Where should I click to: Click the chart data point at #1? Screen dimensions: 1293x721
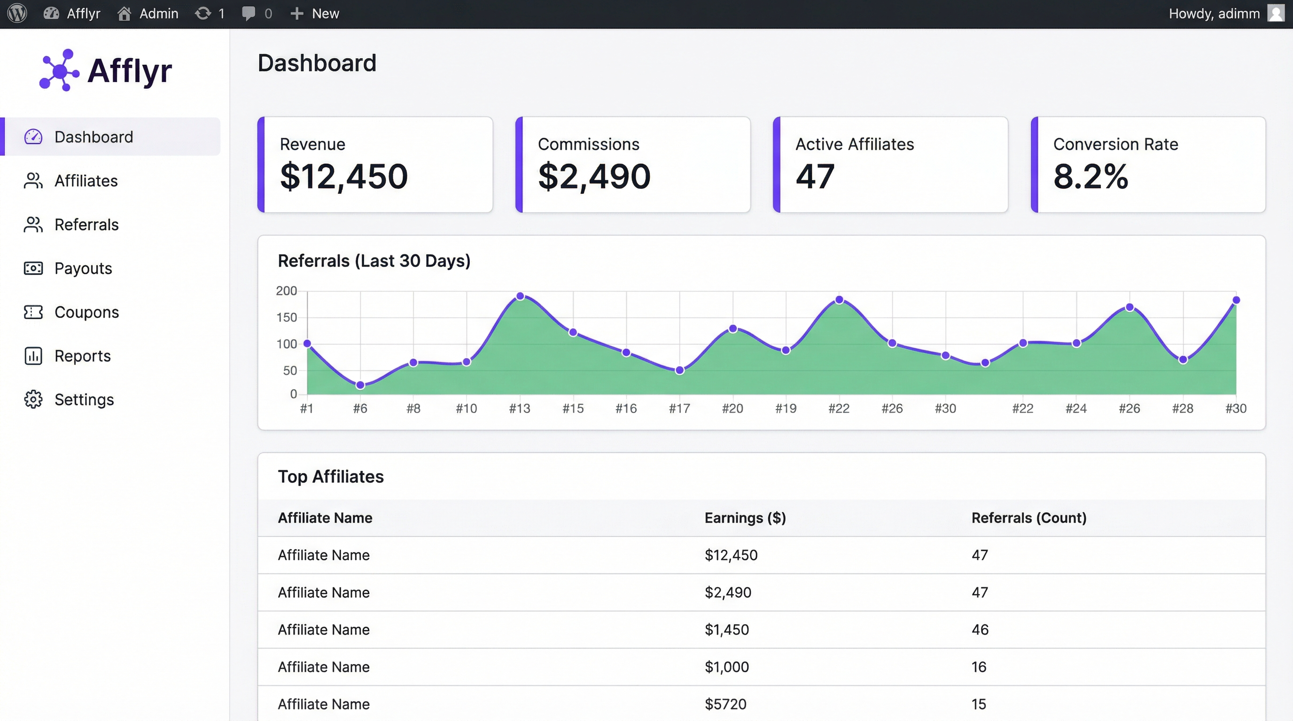(307, 344)
